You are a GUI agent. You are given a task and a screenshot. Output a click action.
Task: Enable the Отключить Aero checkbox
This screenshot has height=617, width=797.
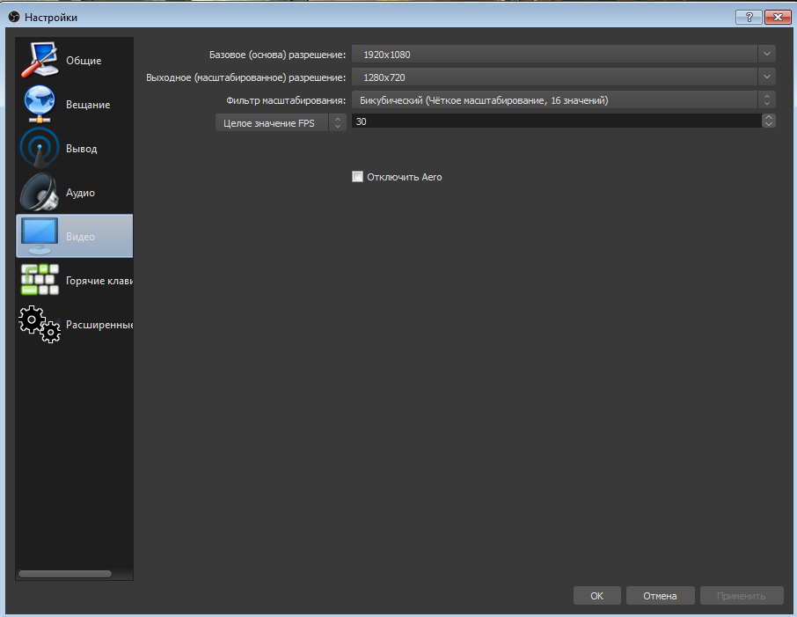(x=357, y=177)
